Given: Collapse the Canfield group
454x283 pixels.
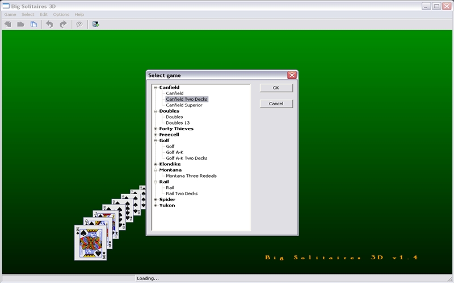Looking at the screenshot, I should (x=155, y=88).
